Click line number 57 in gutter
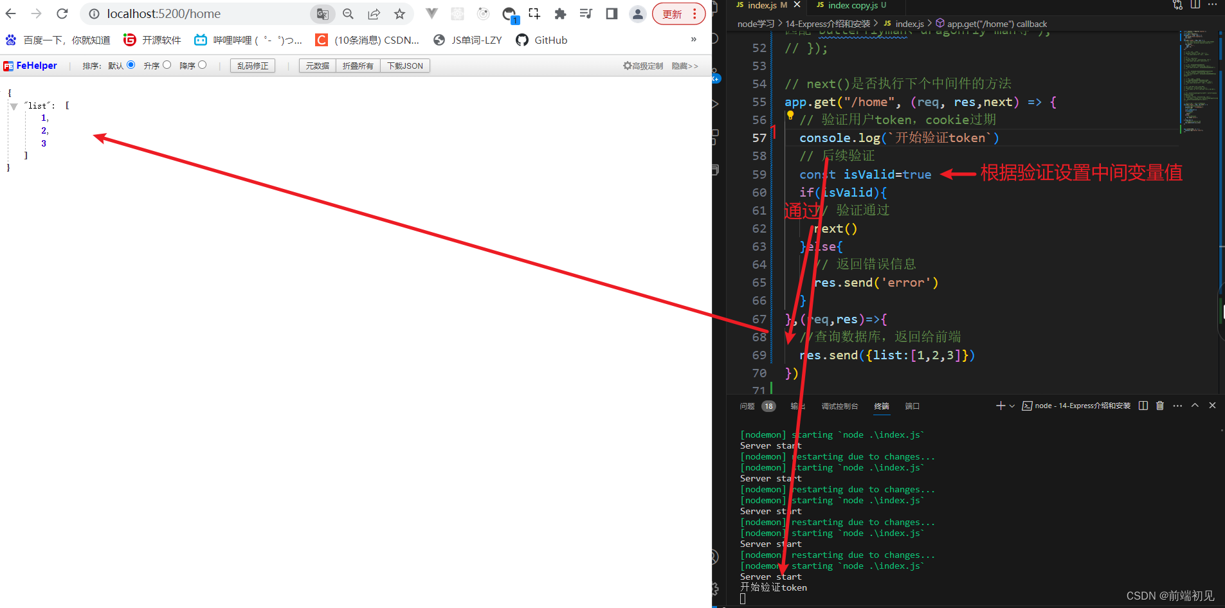 759,138
